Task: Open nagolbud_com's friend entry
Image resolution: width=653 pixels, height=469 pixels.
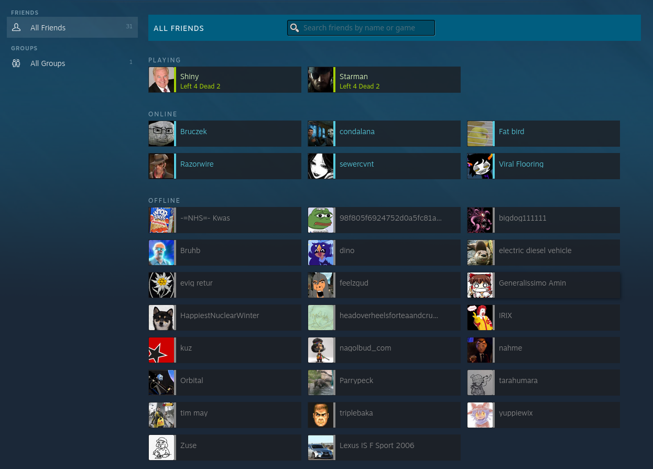Action: 384,350
